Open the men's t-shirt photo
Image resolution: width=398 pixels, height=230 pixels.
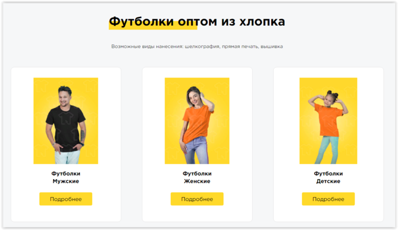[x=65, y=121]
